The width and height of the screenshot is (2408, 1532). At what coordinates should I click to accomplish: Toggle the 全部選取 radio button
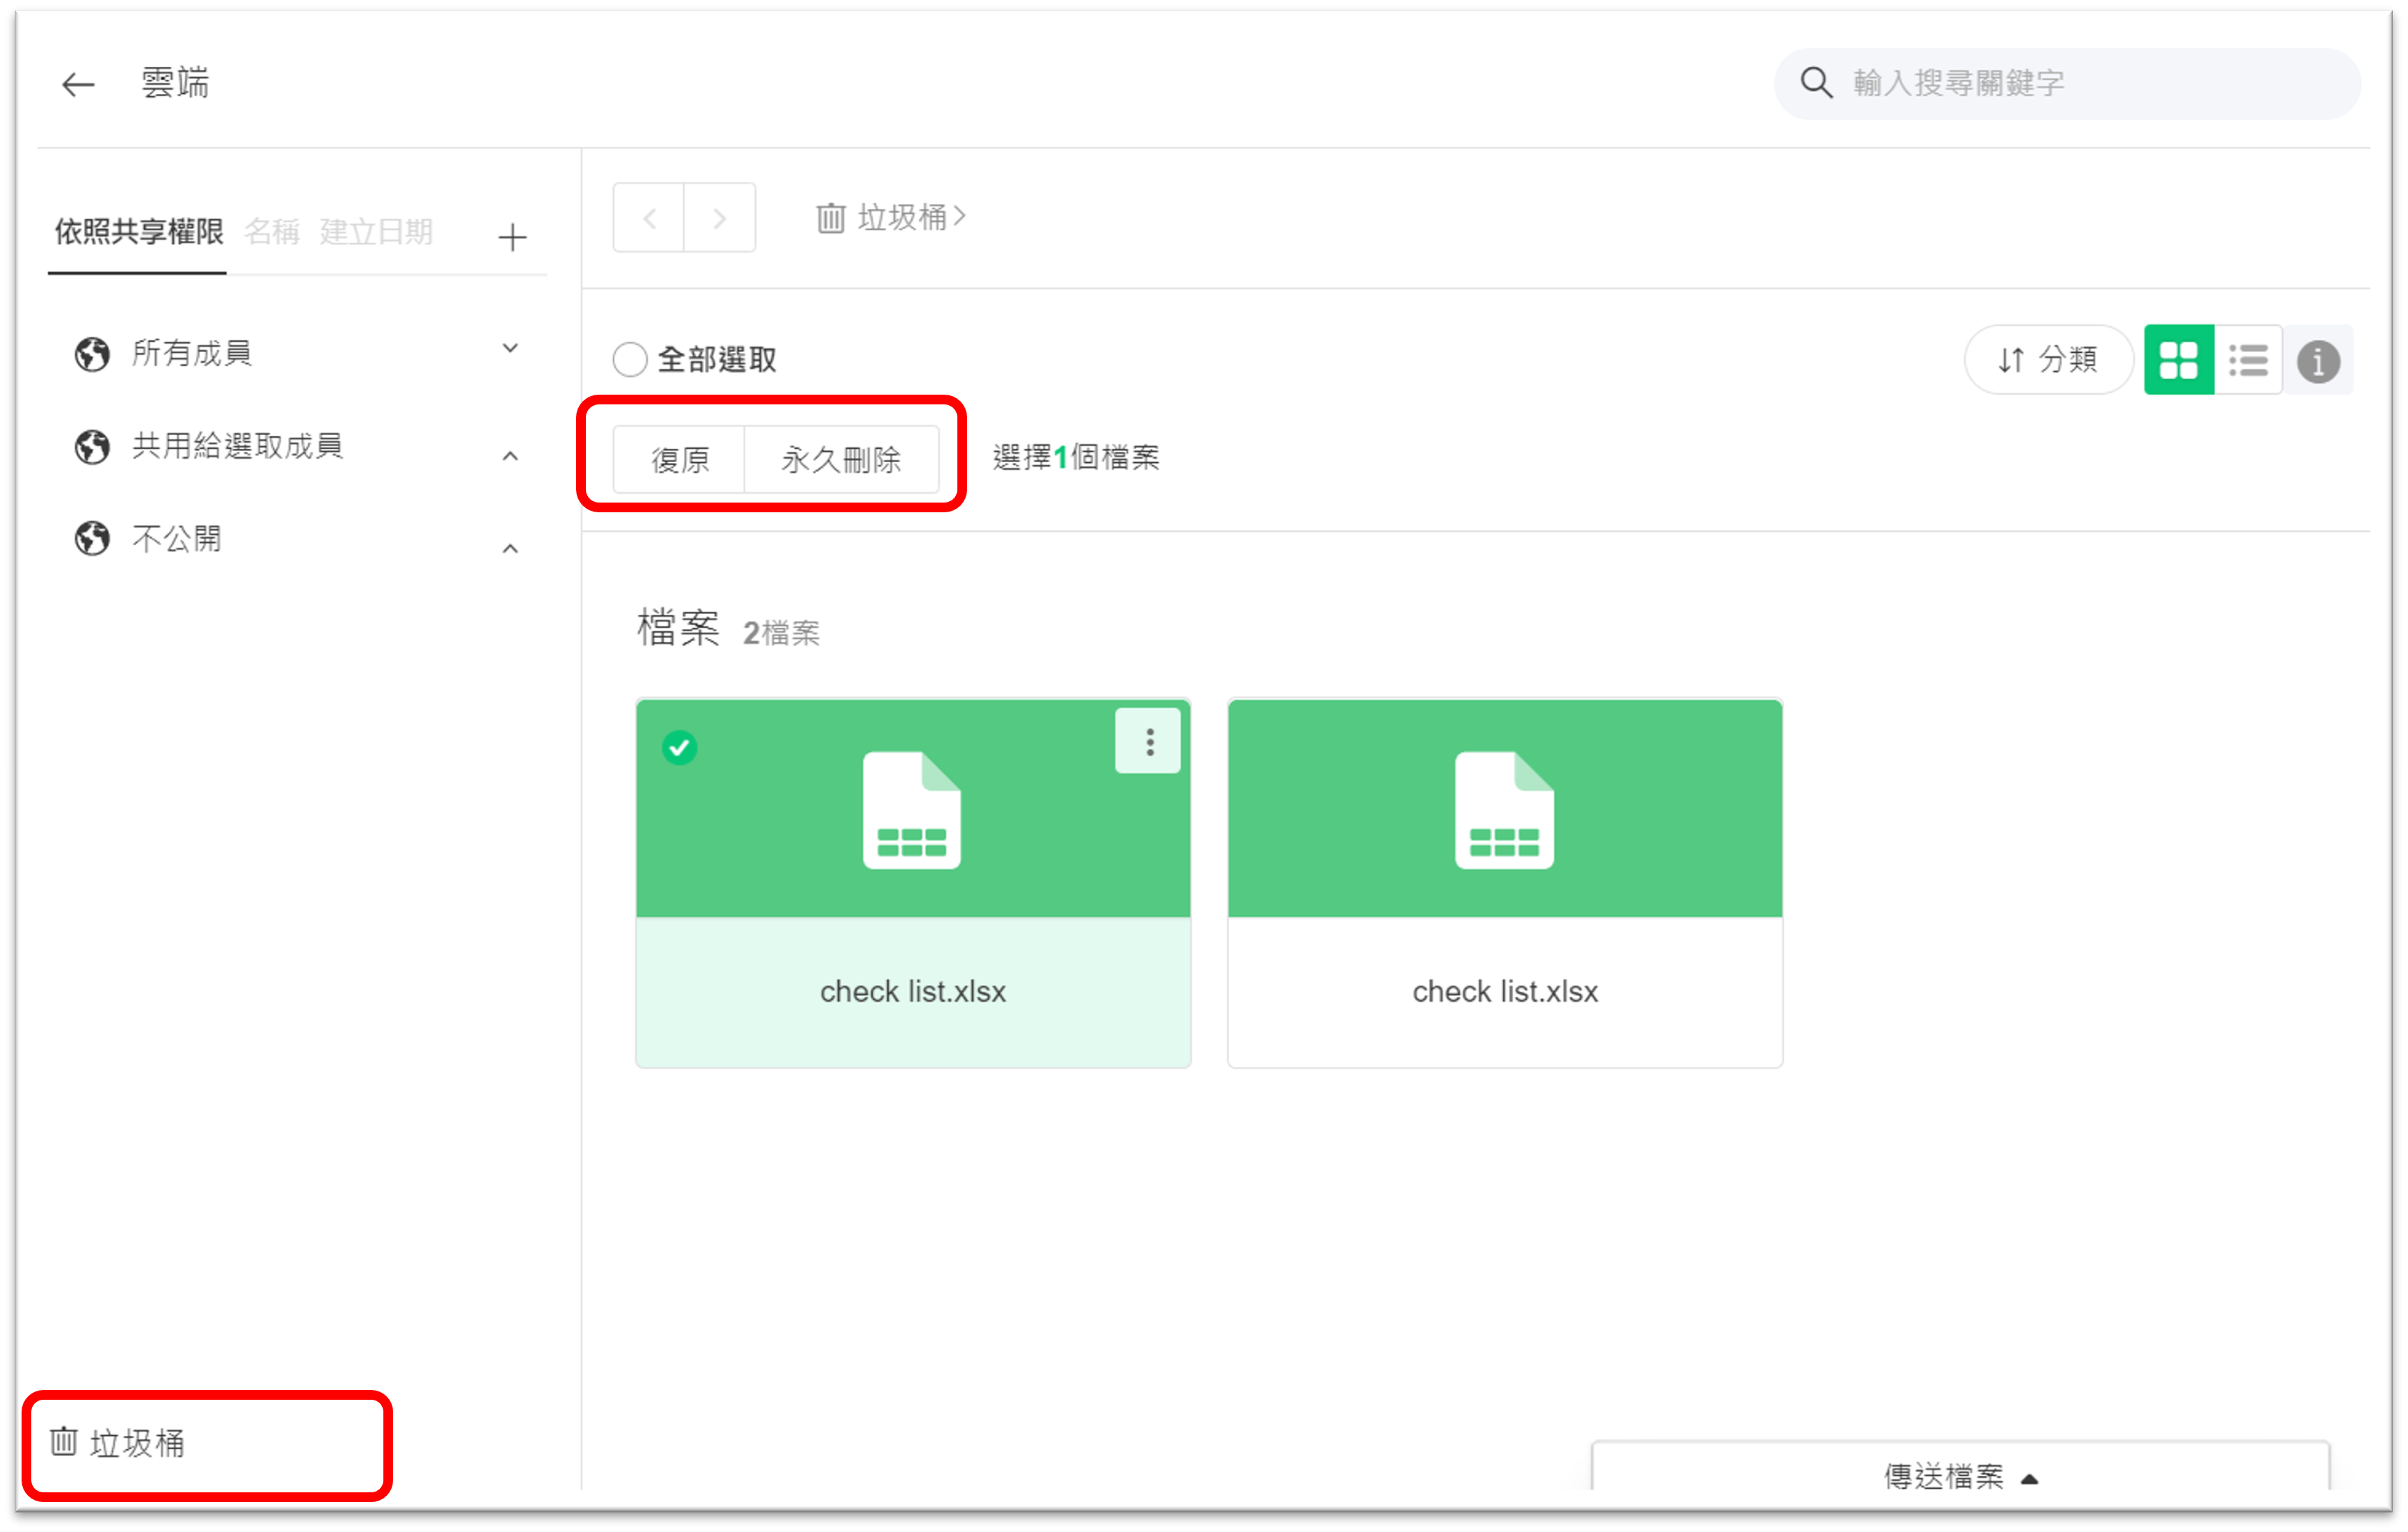pyautogui.click(x=630, y=359)
